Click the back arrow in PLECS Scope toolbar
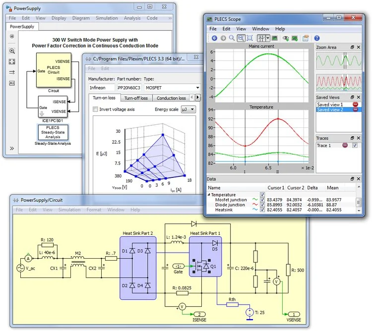The width and height of the screenshot is (372, 331). point(214,38)
